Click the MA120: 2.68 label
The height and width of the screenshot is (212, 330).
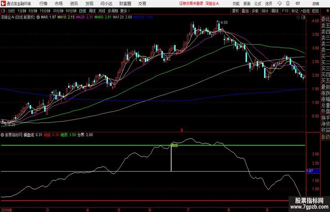[x=123, y=17]
